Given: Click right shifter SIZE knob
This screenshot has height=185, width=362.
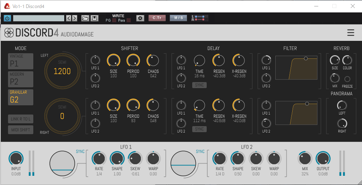Looking at the screenshot, I should pos(113,105).
